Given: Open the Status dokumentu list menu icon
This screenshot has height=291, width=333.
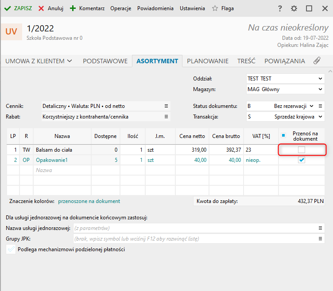Looking at the screenshot, I should 321,106.
